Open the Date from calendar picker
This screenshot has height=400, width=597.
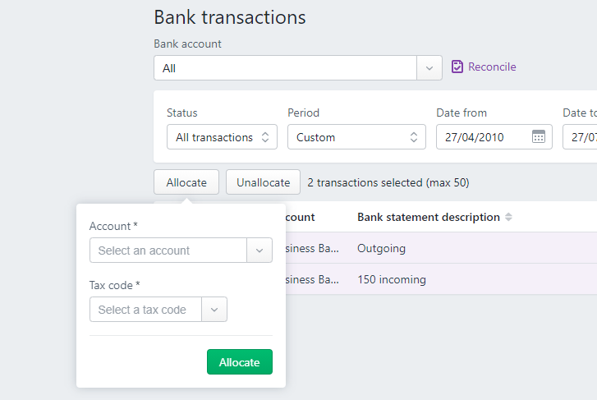tap(539, 137)
